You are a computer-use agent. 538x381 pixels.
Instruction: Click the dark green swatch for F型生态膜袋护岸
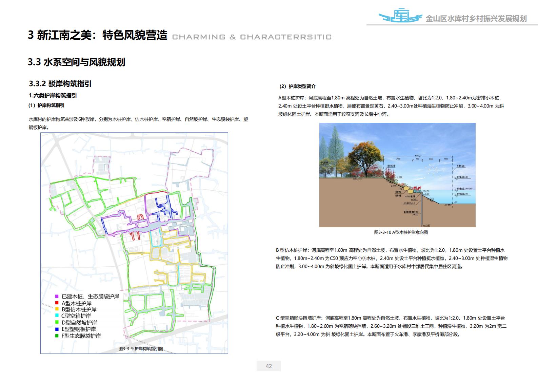pyautogui.click(x=57, y=336)
